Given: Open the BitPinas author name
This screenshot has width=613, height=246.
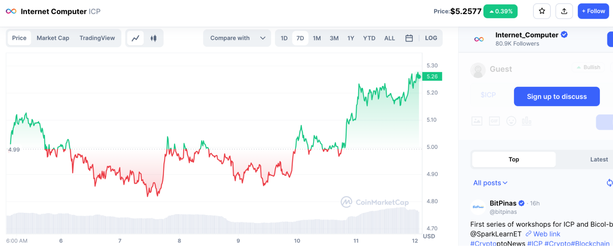Looking at the screenshot, I should point(503,203).
